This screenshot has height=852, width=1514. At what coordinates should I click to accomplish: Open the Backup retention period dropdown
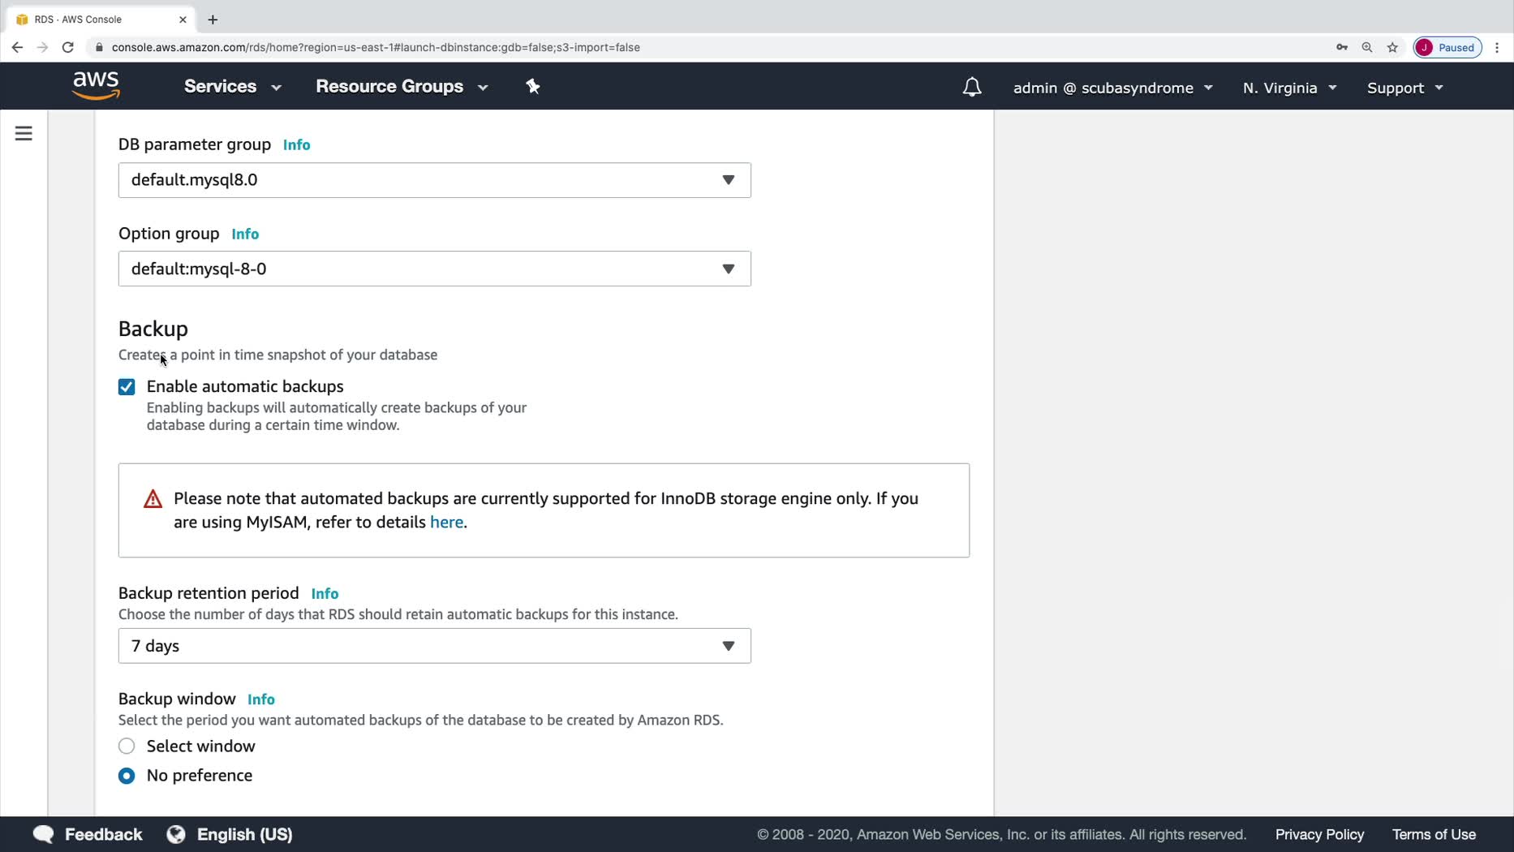[434, 646]
